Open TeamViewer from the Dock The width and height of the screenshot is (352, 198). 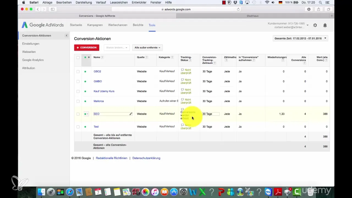pos(268,192)
